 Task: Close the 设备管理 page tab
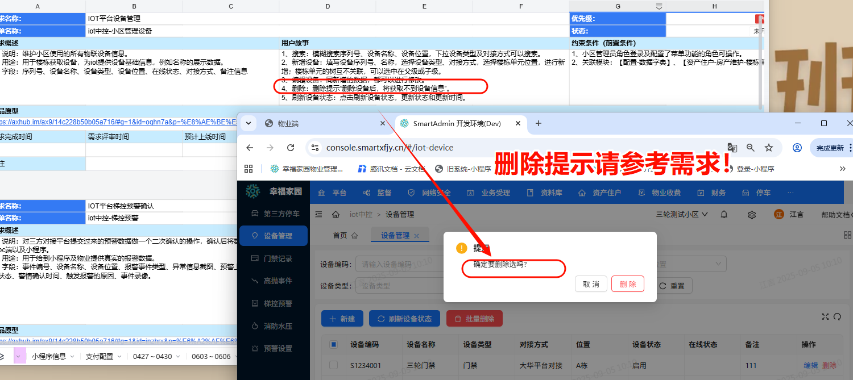416,236
